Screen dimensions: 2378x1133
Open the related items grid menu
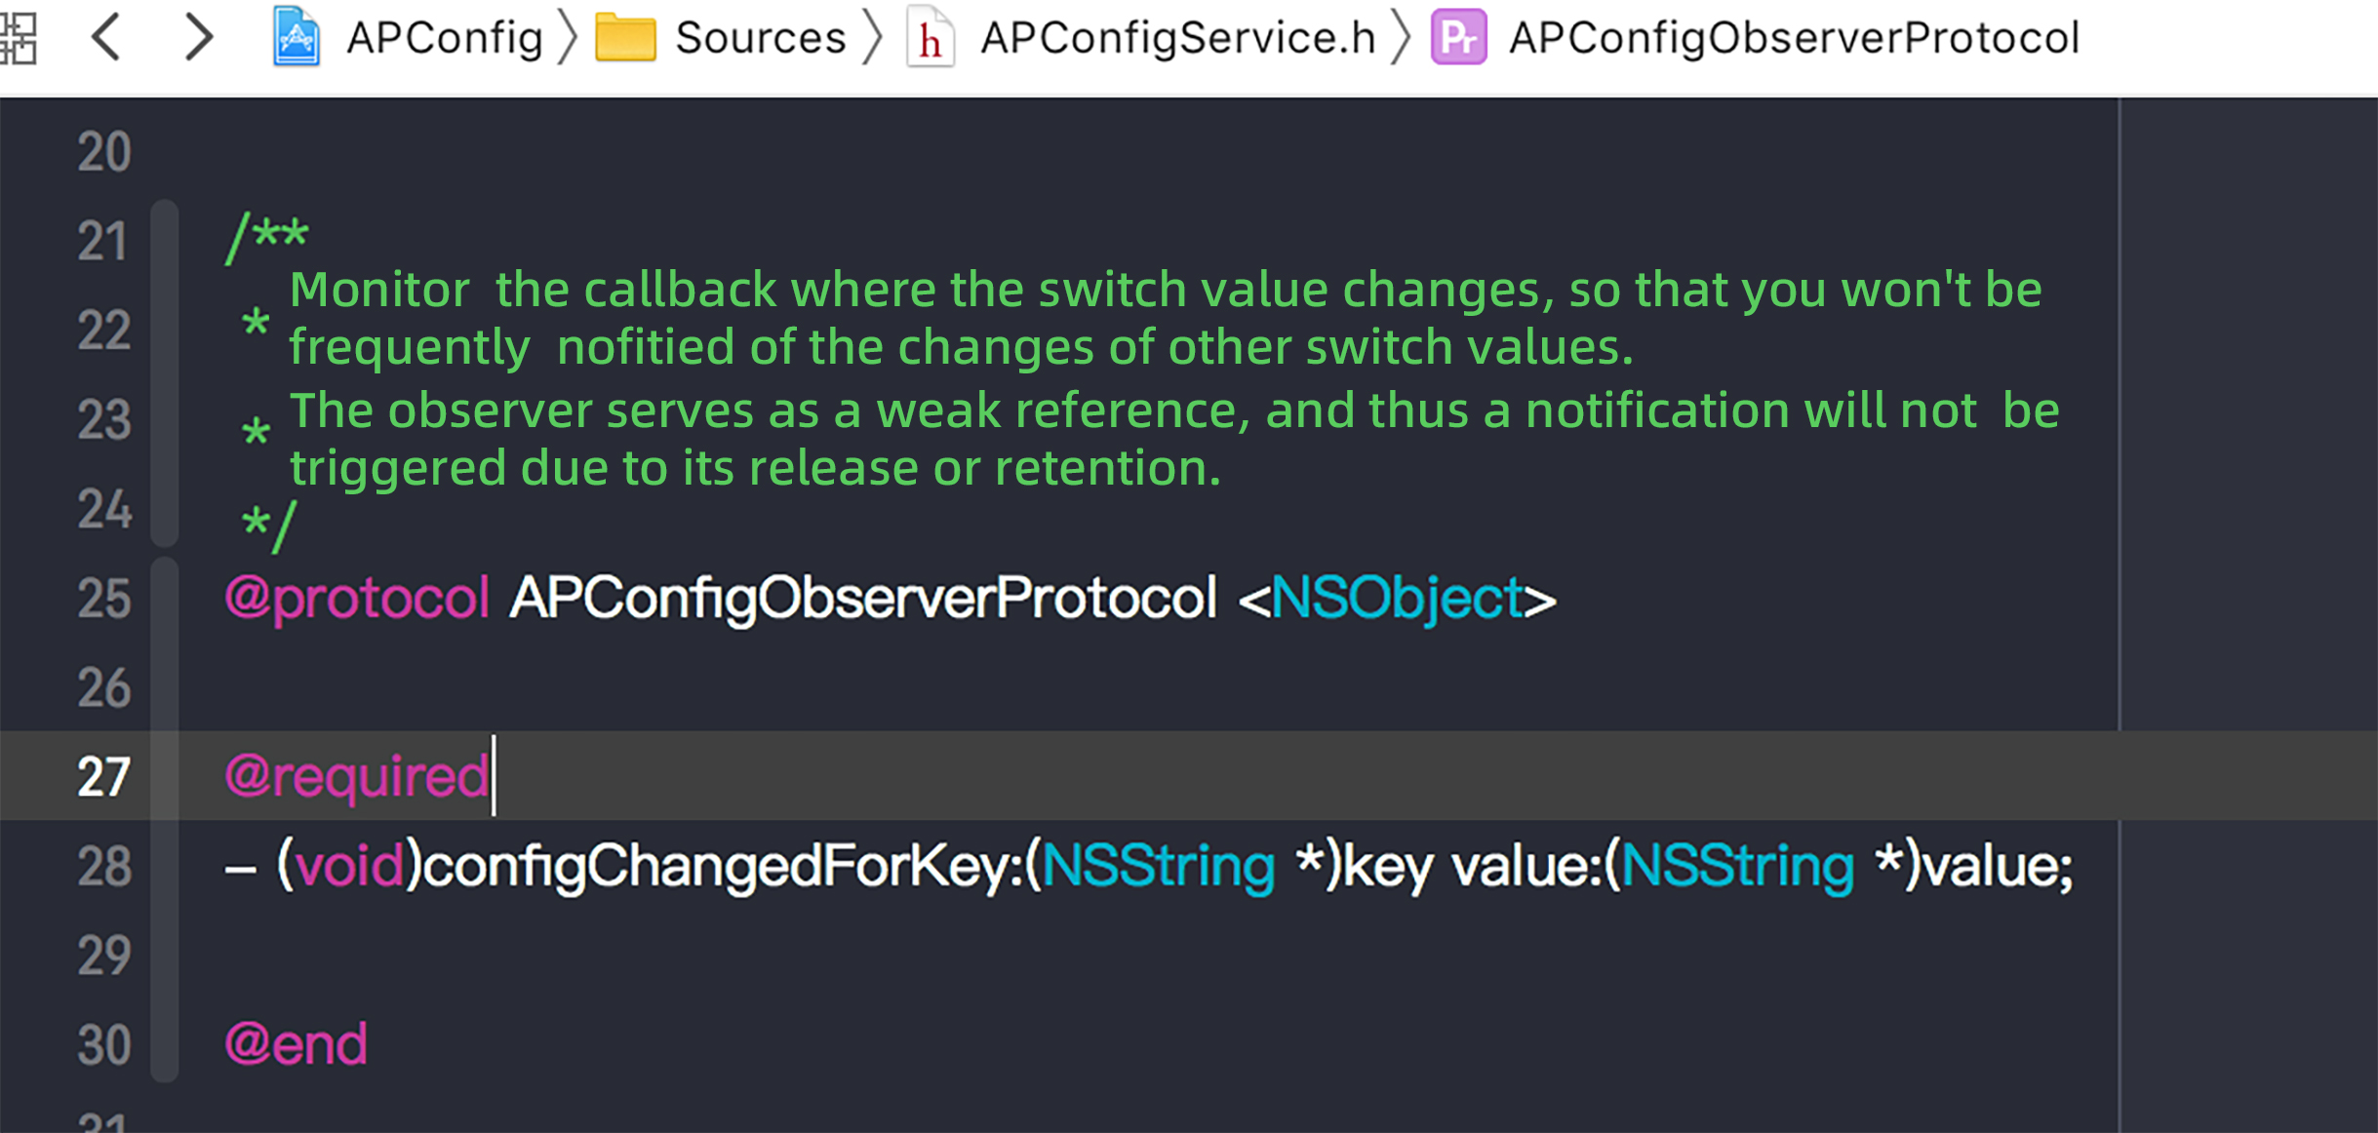point(18,38)
